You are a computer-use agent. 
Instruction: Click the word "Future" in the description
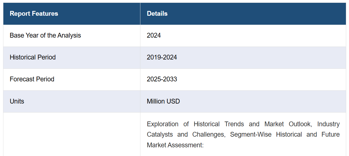331,135
